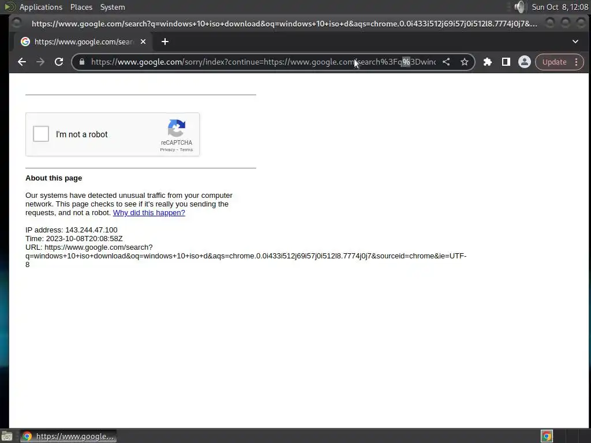Open the Places menu
Image resolution: width=591 pixels, height=443 pixels.
tap(81, 7)
